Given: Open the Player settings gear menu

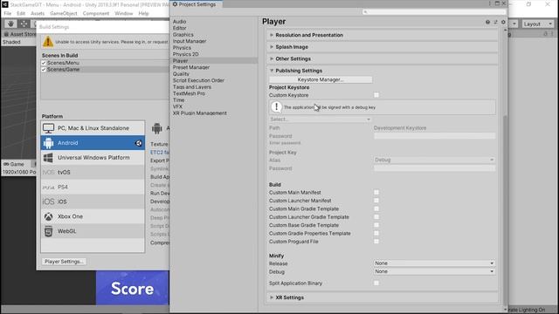Looking at the screenshot, I should tap(503, 22).
